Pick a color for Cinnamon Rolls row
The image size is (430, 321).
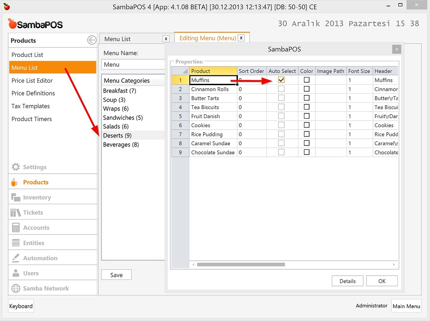pyautogui.click(x=307, y=89)
